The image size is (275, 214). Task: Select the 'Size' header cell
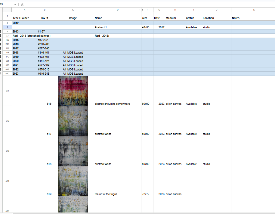(x=147, y=16)
